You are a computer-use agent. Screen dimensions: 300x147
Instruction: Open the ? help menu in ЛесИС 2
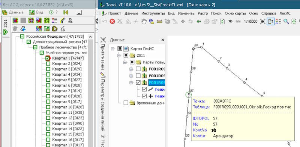pos(57,12)
